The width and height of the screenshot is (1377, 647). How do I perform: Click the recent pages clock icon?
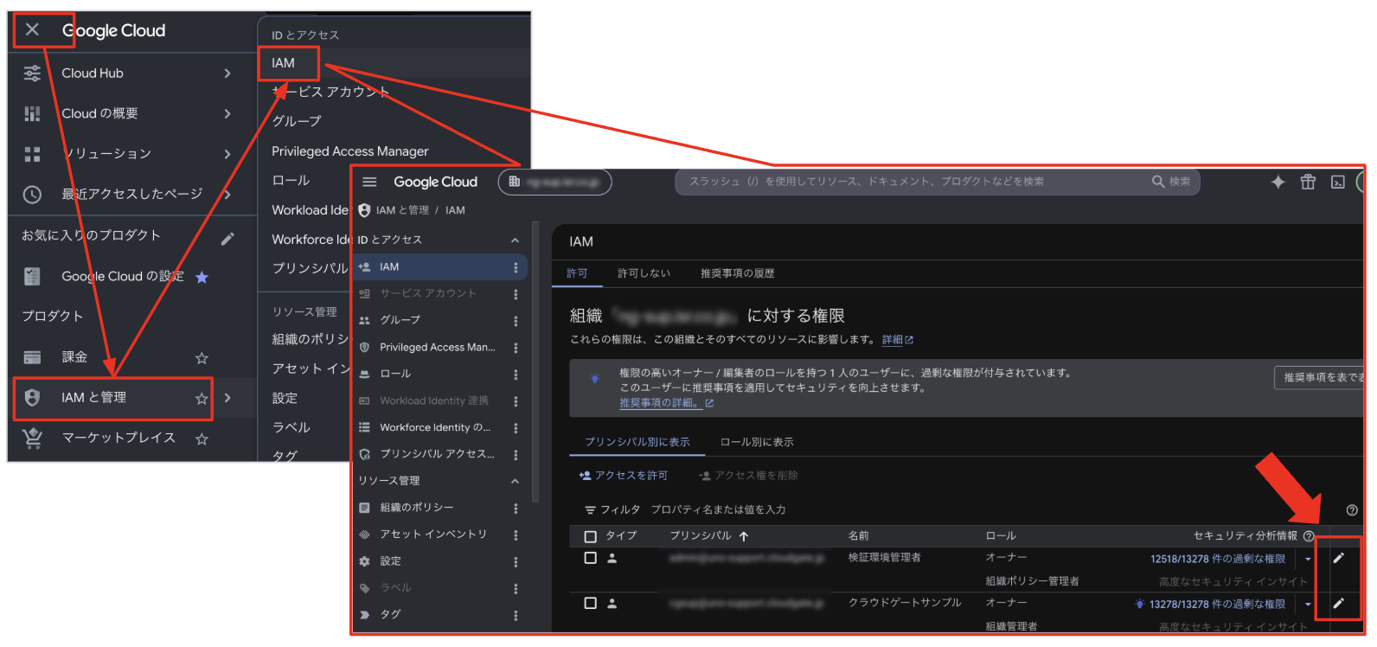32,194
